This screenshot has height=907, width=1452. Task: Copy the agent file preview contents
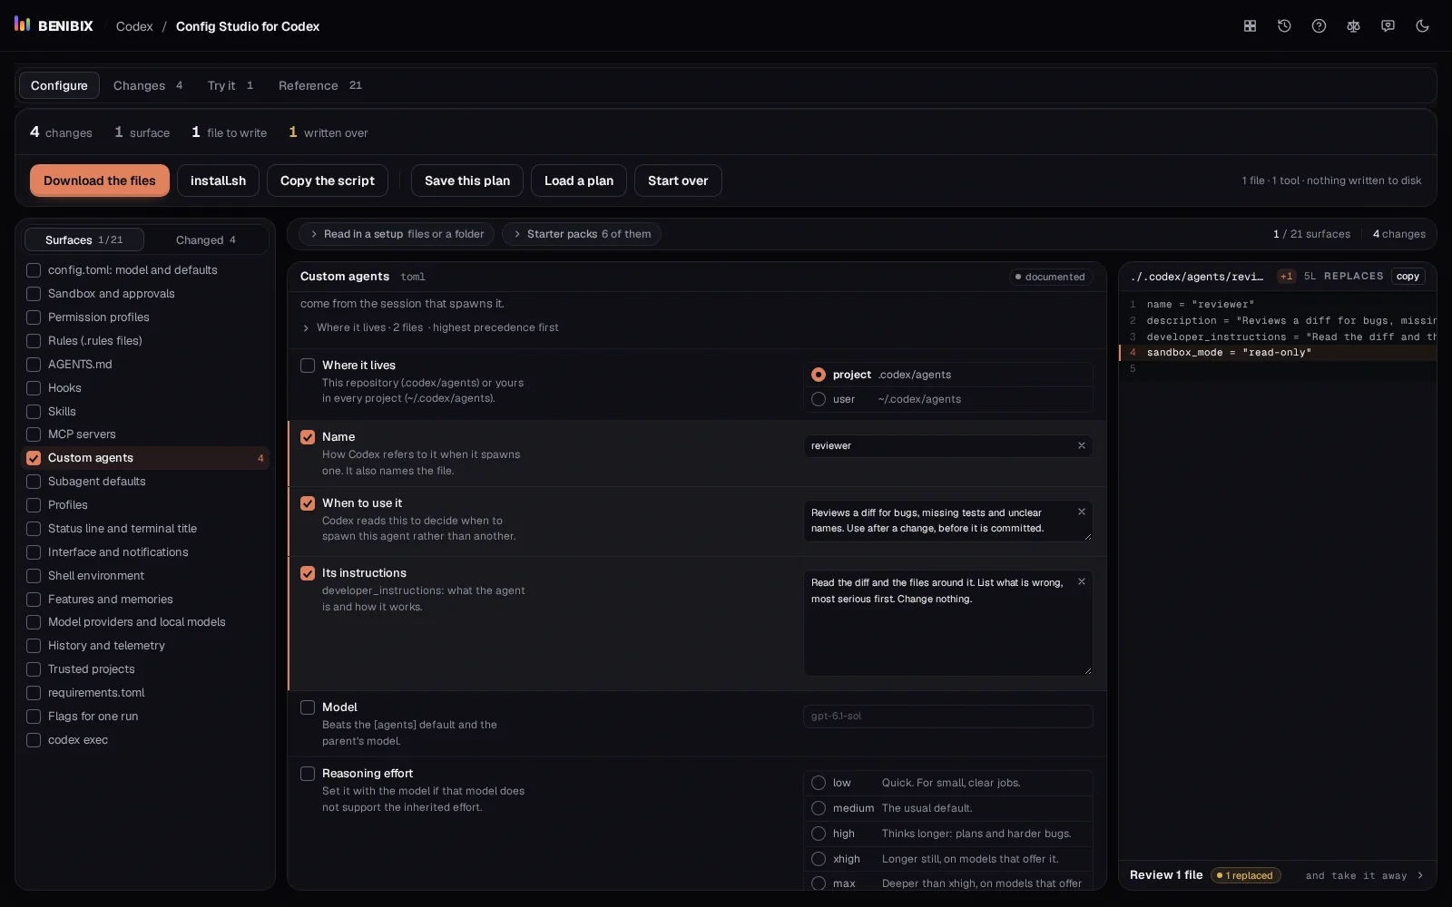(1408, 277)
